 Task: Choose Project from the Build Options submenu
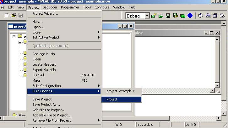121,99
